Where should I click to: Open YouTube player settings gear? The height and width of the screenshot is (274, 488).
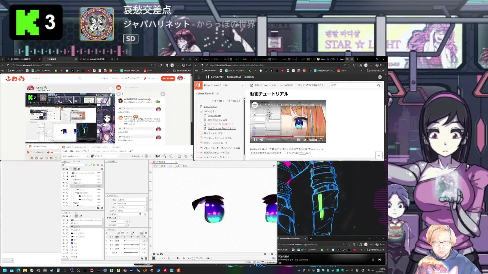pos(305,140)
